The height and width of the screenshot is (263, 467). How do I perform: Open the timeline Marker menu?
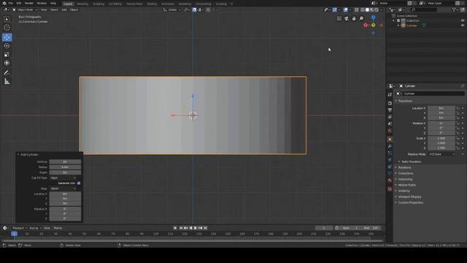point(58,228)
